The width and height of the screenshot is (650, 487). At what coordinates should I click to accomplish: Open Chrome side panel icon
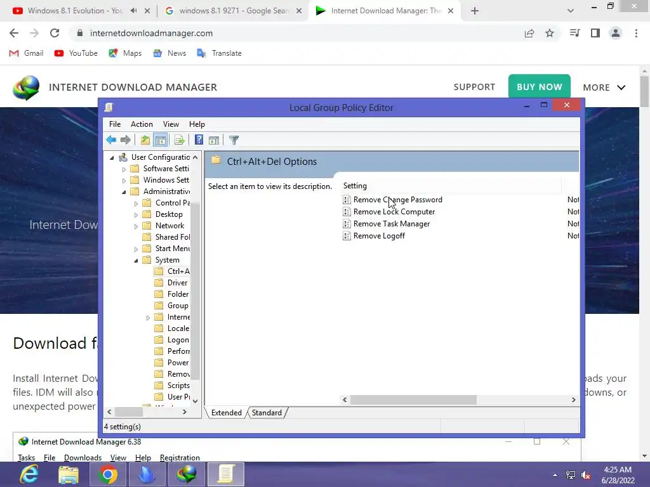pyautogui.click(x=595, y=33)
